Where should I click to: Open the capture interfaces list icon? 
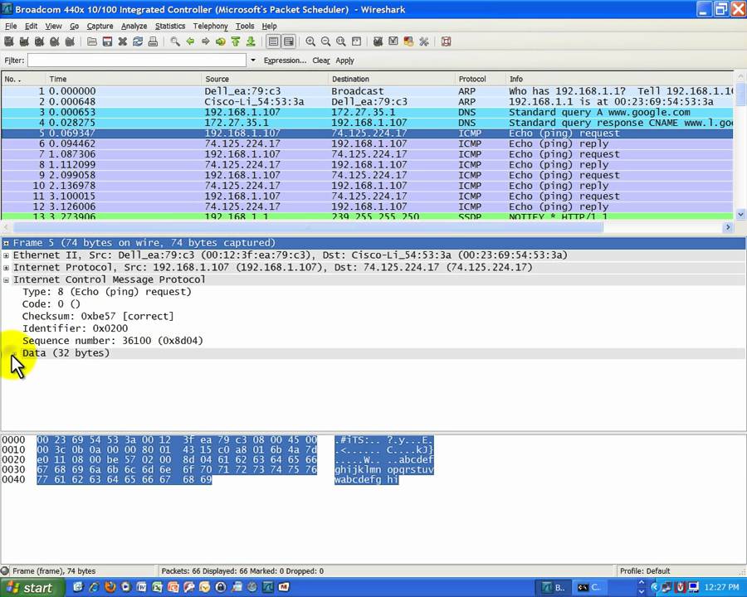coord(9,42)
